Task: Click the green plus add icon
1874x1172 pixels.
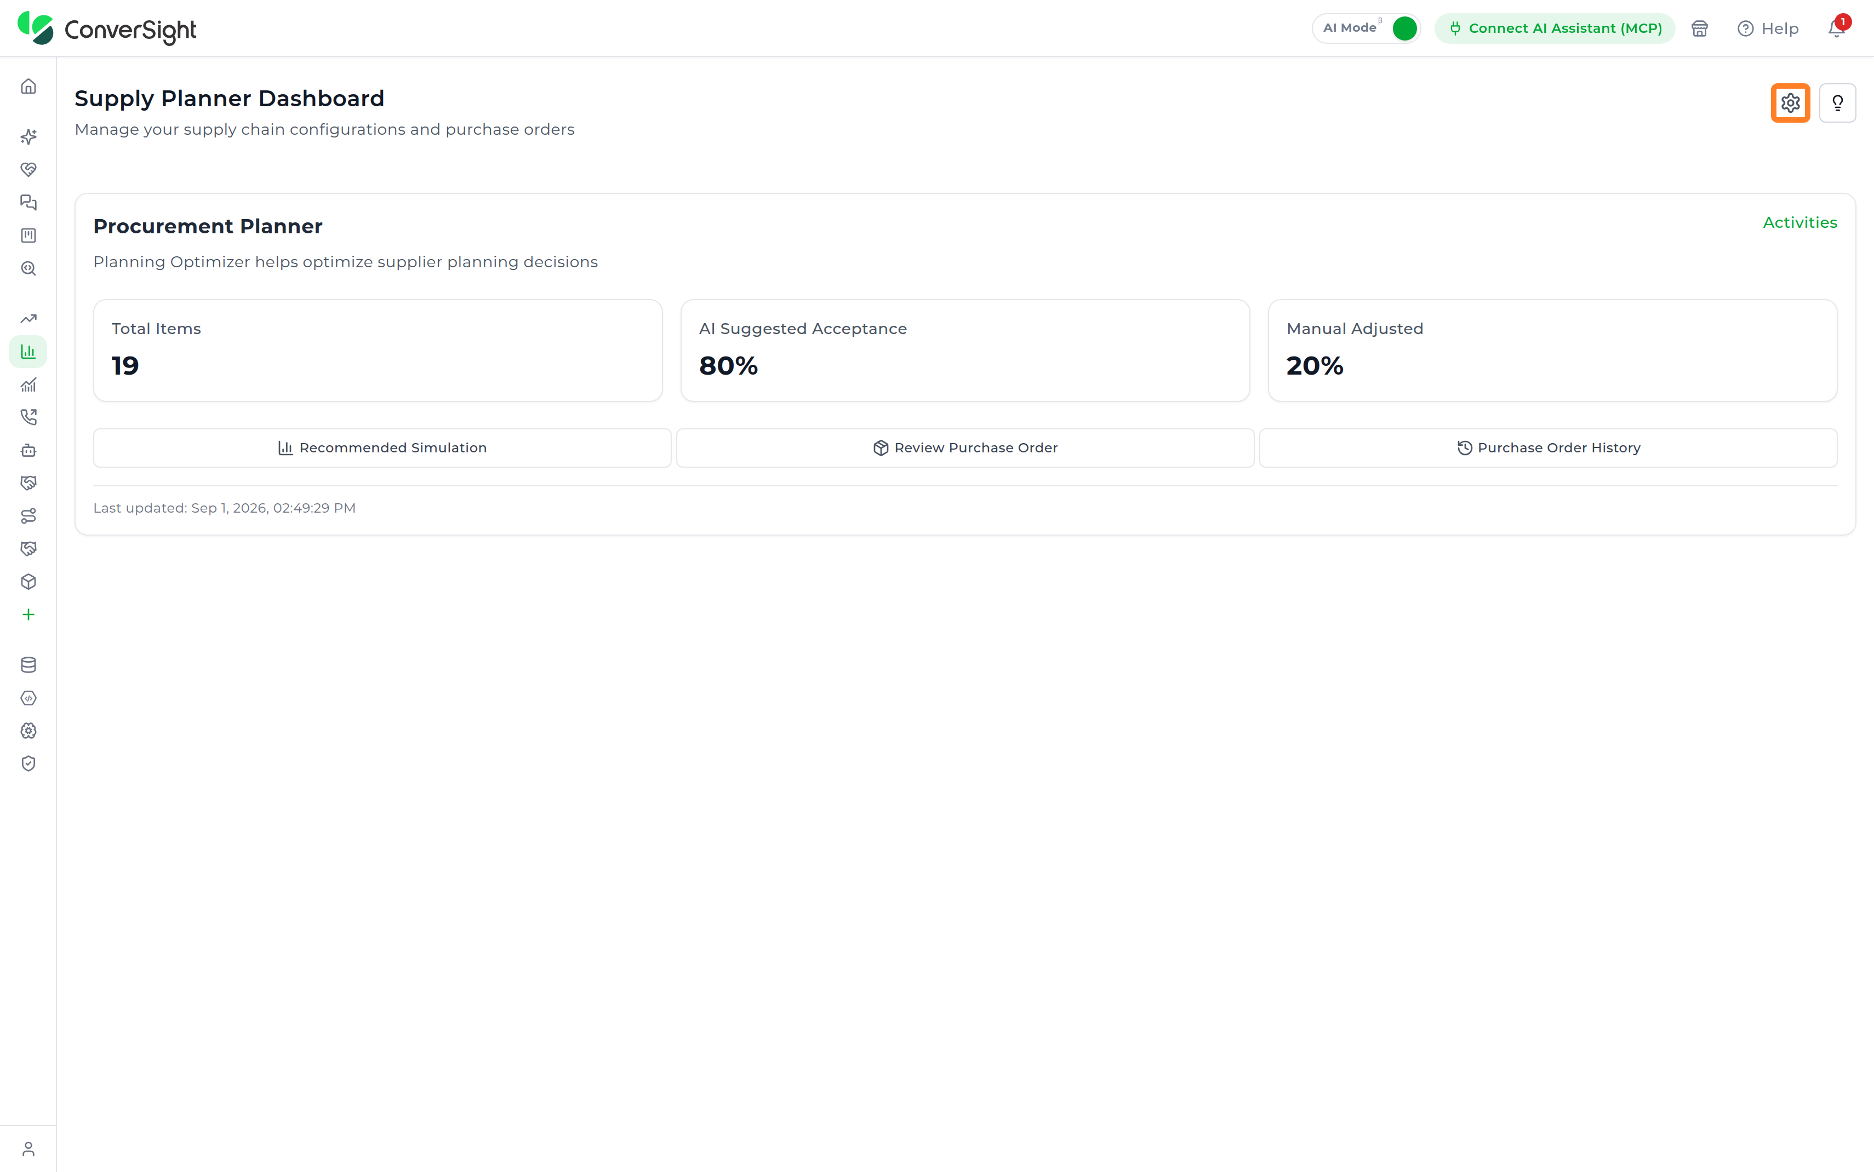Action: coord(28,614)
